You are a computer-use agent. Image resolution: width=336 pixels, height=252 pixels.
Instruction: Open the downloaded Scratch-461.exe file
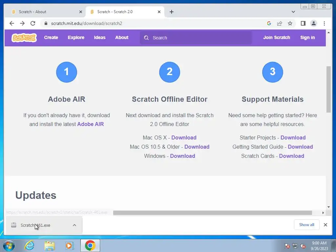pos(35,225)
